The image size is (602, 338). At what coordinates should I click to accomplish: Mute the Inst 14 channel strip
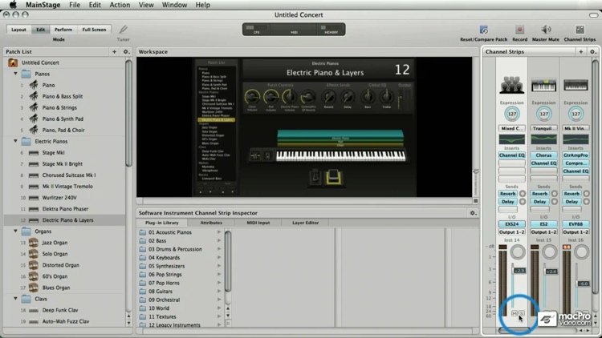[515, 313]
